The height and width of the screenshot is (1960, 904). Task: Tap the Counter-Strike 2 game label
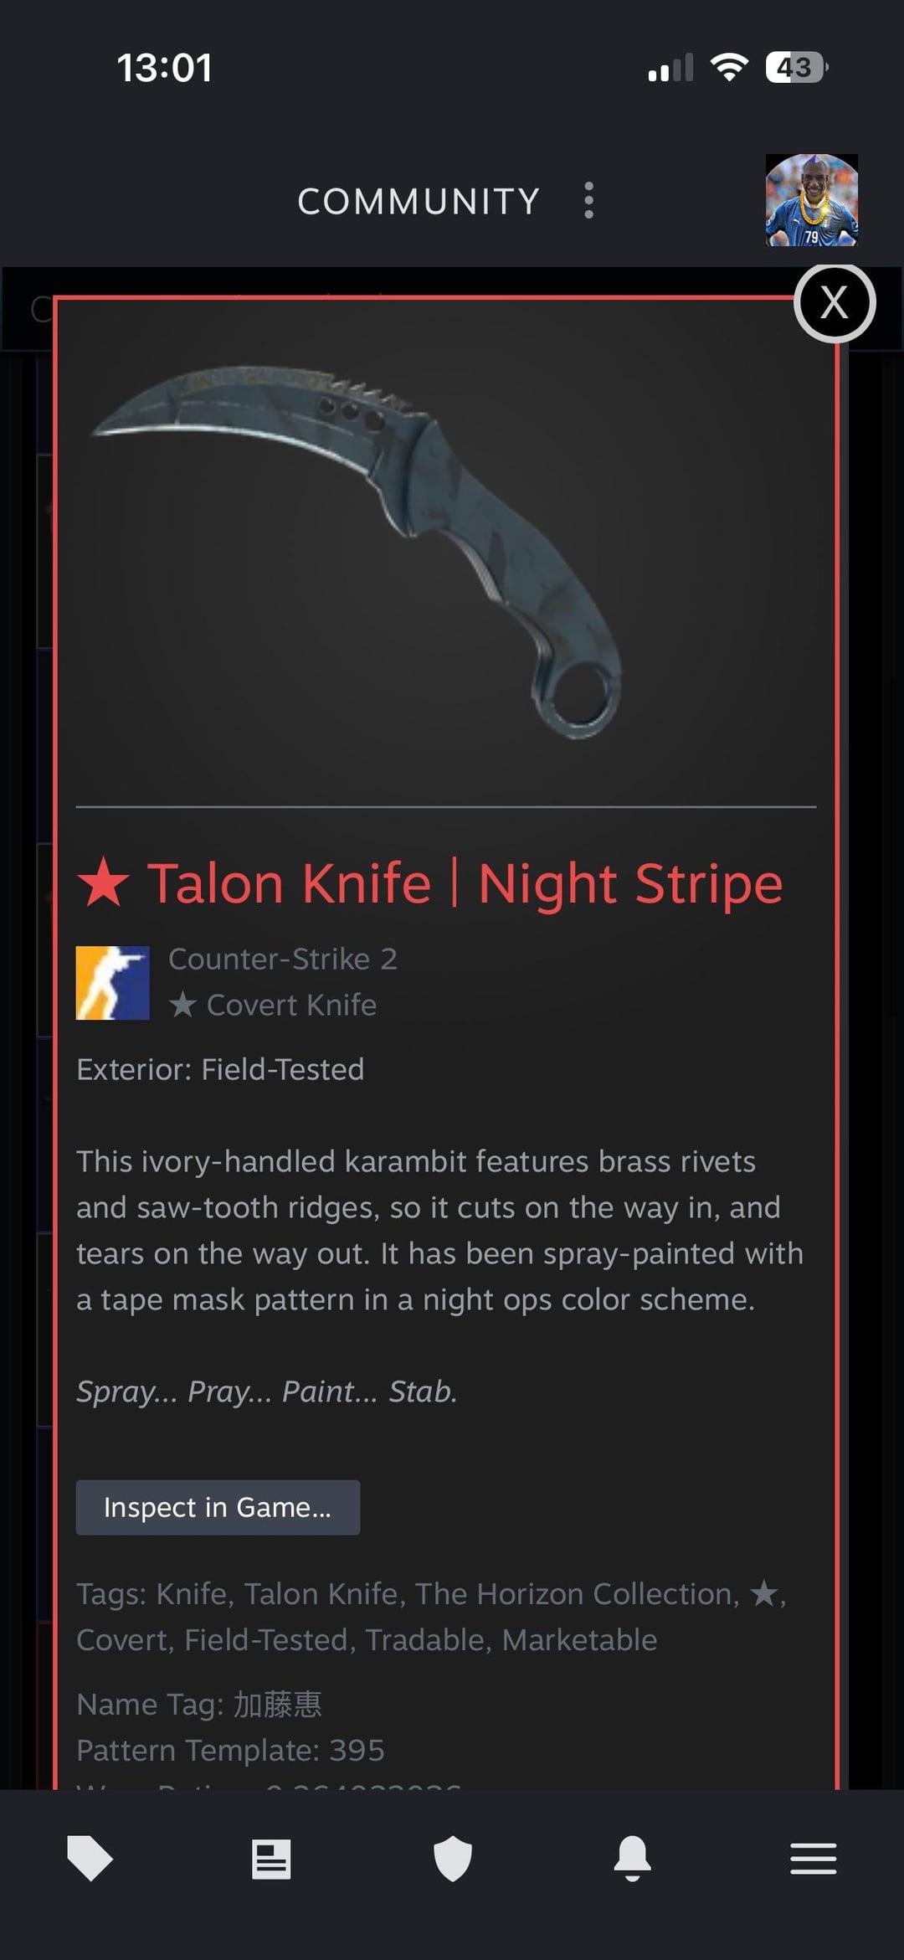point(283,959)
